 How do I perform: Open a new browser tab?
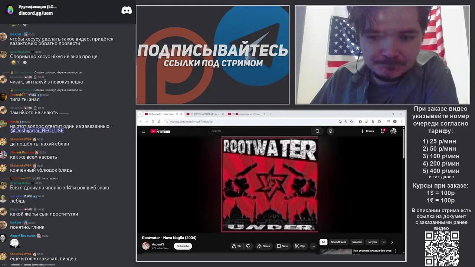click(271, 114)
